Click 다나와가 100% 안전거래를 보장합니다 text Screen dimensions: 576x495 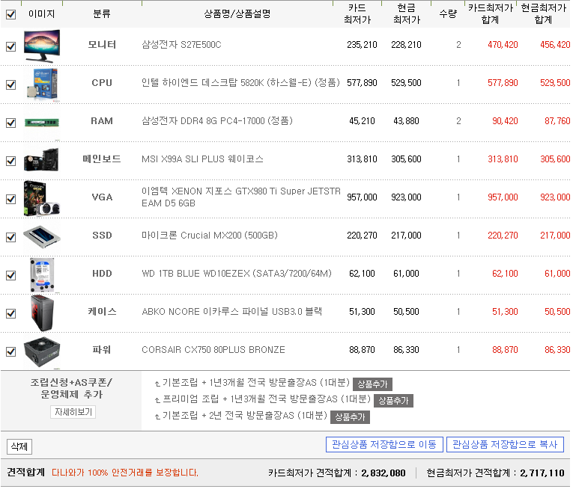point(125,473)
